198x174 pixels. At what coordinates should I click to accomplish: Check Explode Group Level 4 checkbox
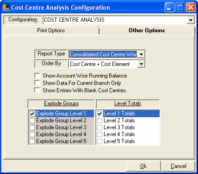tap(32, 134)
